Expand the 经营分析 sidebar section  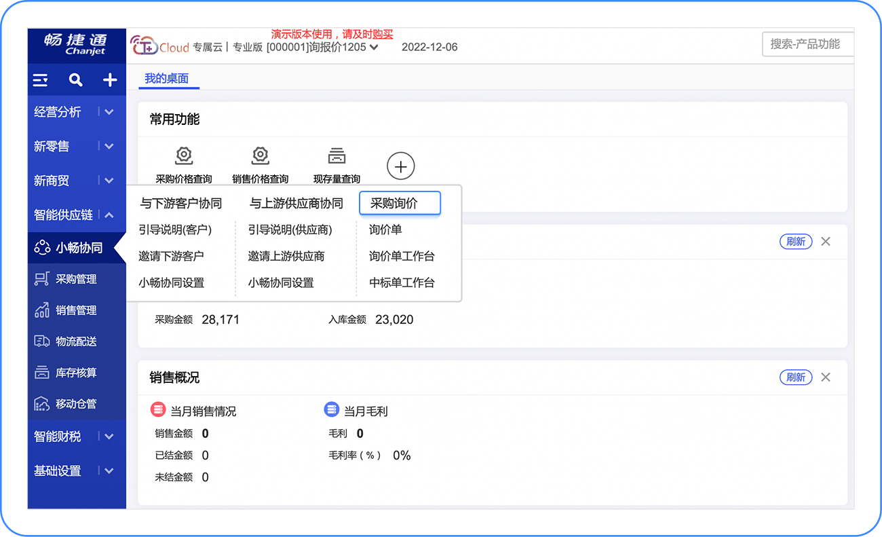(x=109, y=112)
